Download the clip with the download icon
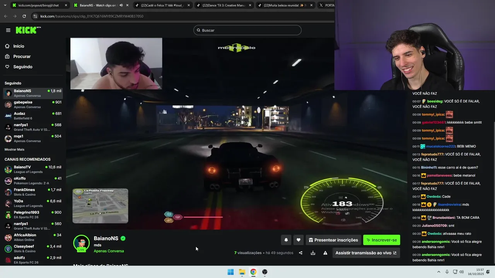 [313, 253]
